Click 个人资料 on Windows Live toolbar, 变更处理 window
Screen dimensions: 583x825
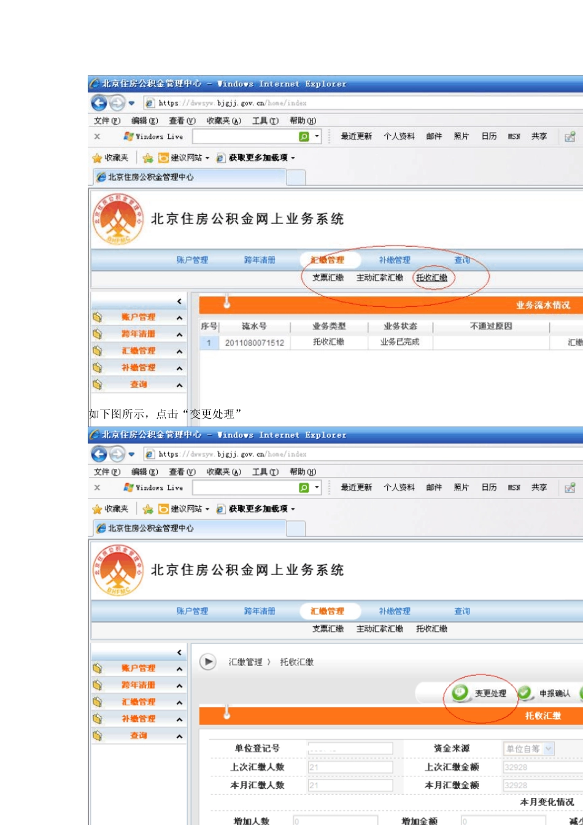399,487
